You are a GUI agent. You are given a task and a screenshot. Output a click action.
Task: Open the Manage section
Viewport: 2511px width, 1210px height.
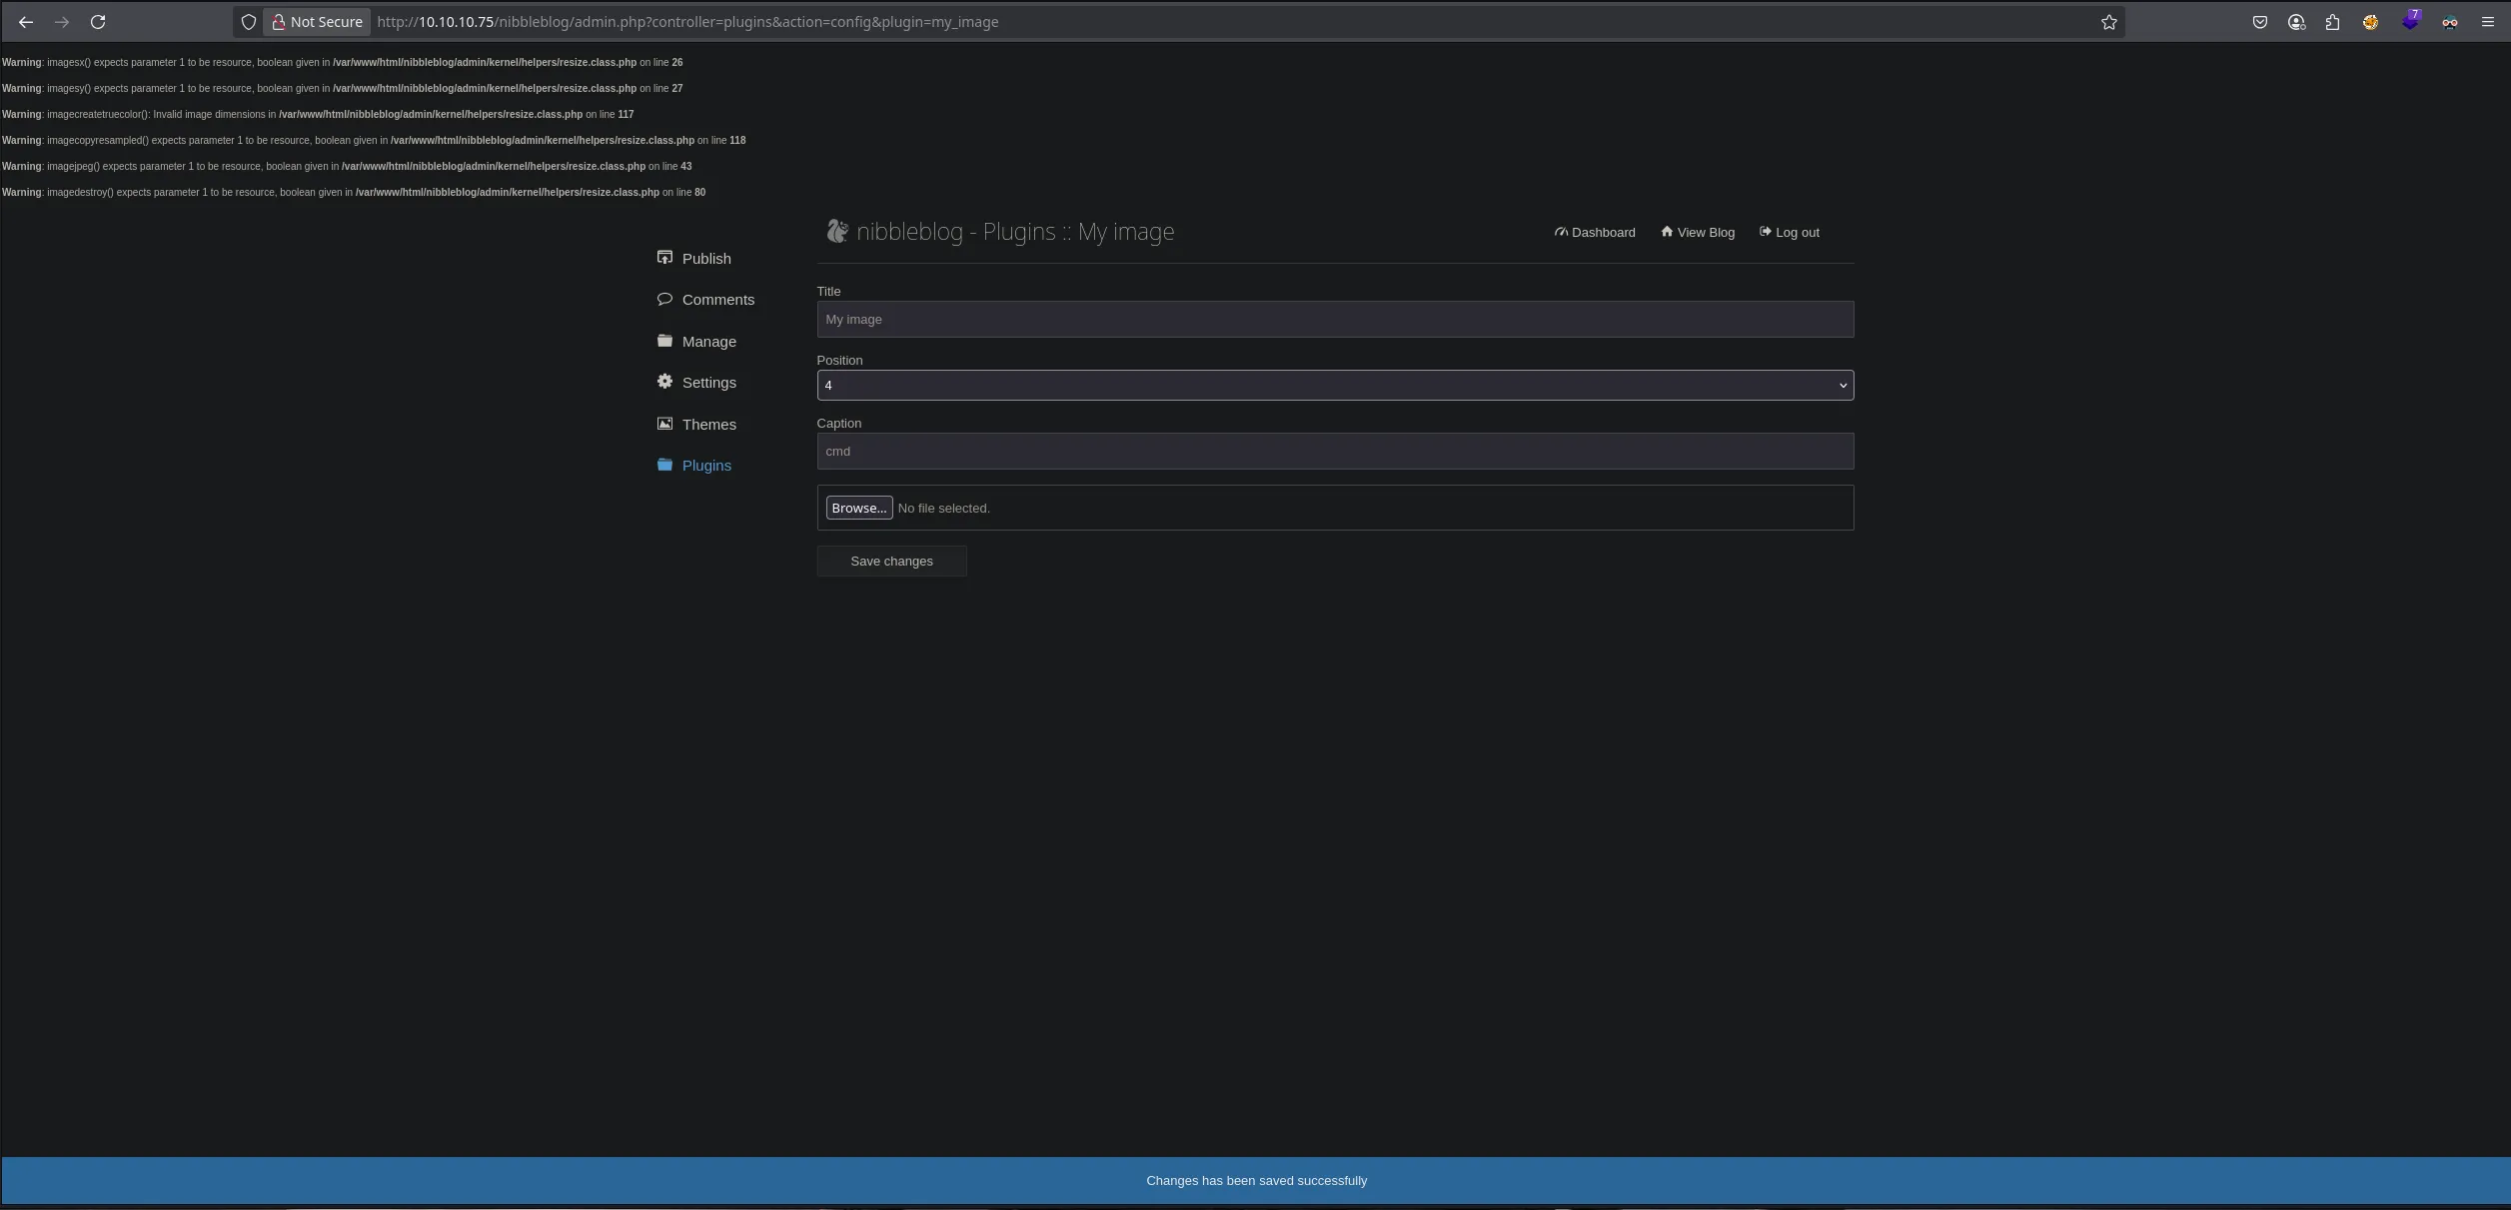(707, 342)
